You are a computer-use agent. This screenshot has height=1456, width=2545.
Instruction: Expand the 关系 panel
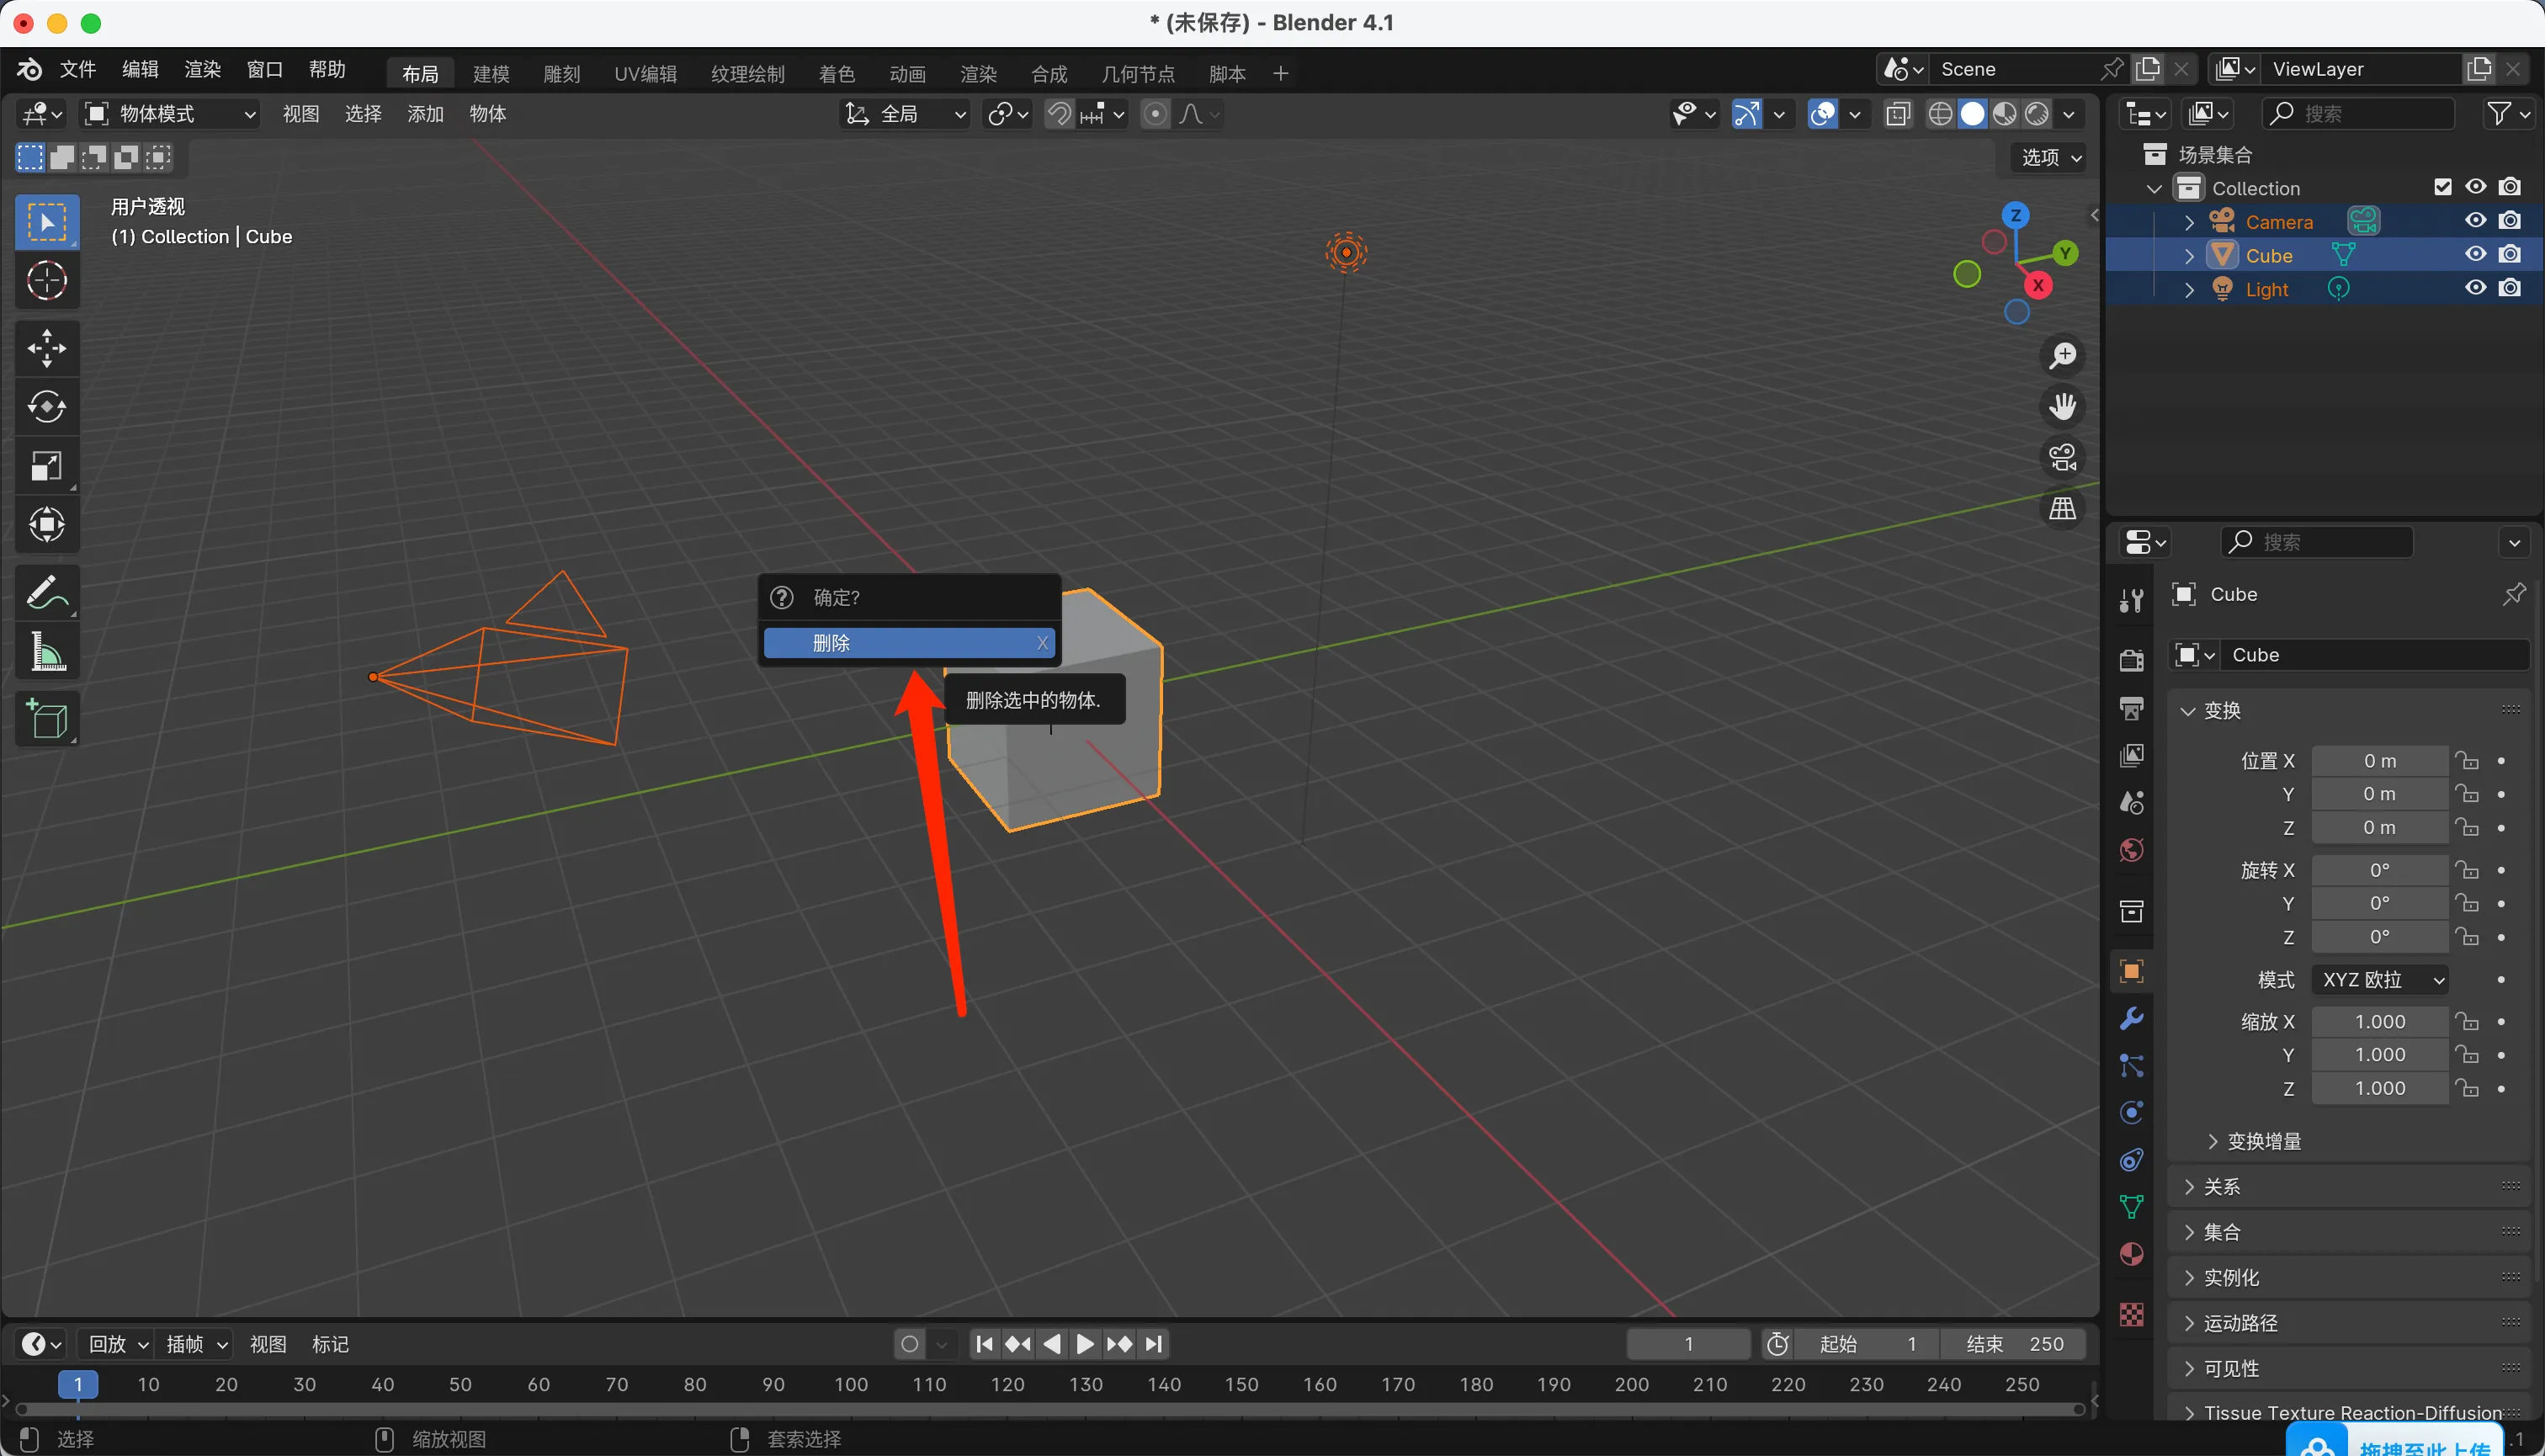(x=2221, y=1187)
